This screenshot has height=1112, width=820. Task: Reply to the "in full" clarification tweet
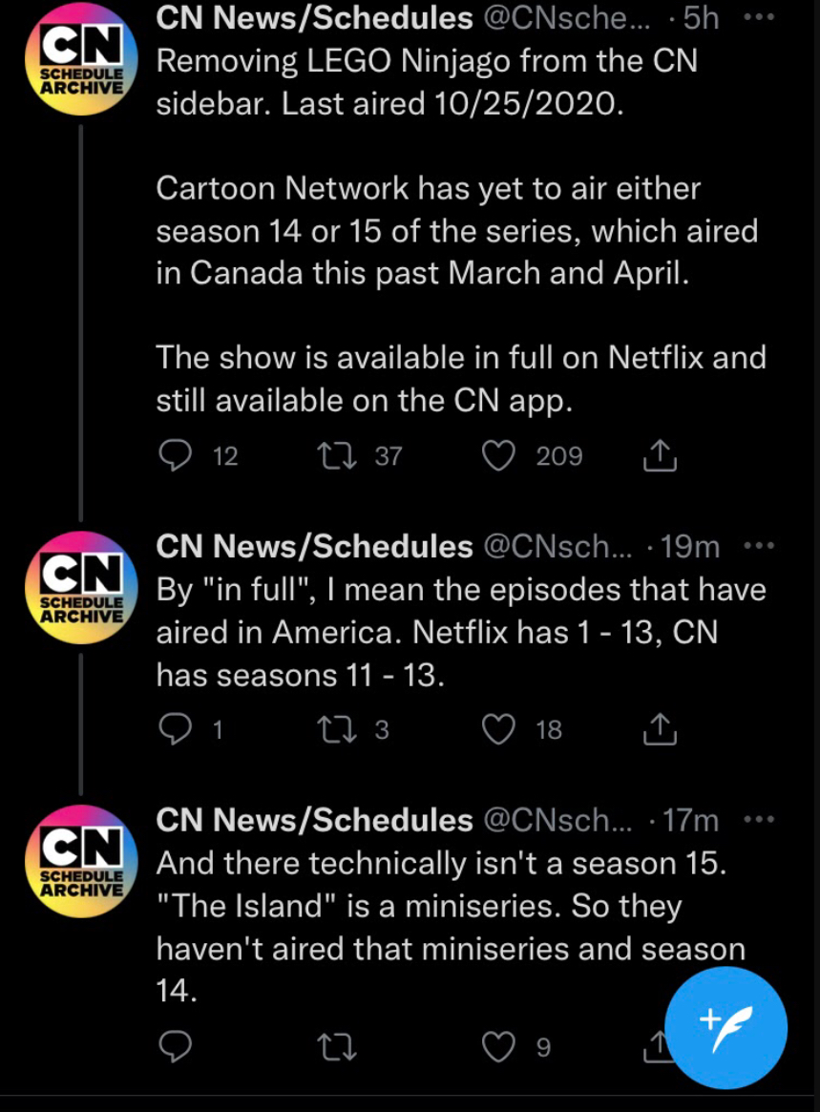pyautogui.click(x=175, y=730)
